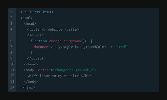Screen dimensions: 167x100
Task: Click line number 6 in the gutter
Action: pos(11,41)
